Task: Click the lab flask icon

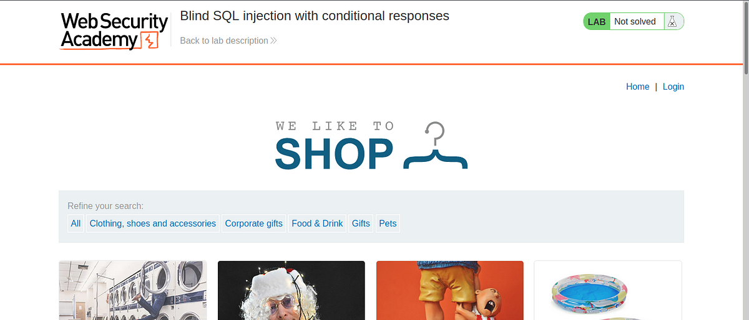Action: (672, 22)
